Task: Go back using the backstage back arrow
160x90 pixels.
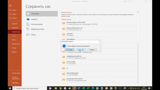Action: click(10, 5)
